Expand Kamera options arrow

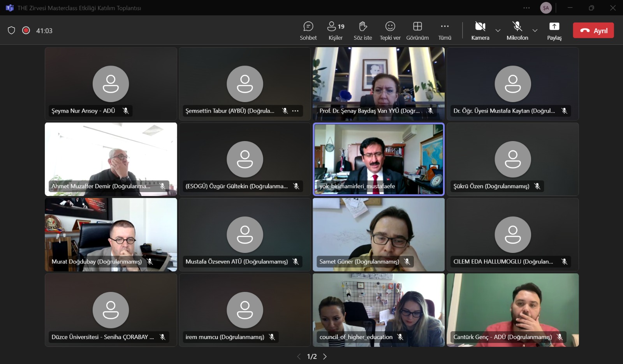498,30
